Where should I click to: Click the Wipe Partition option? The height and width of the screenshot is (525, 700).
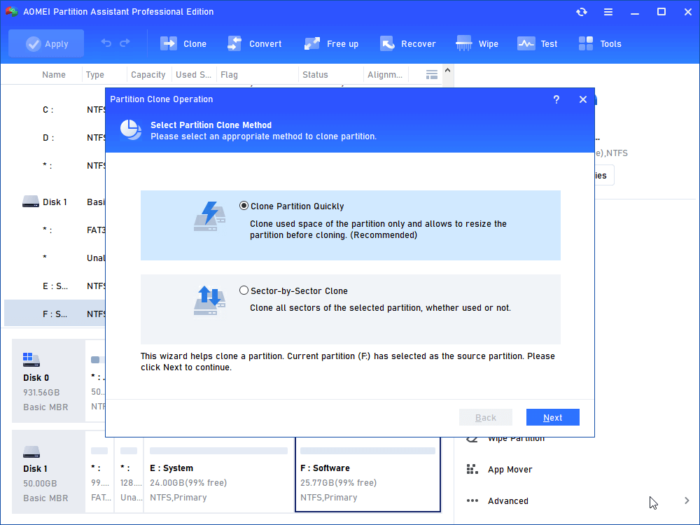[516, 438]
